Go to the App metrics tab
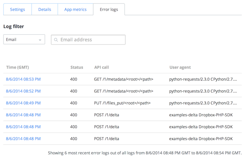The width and height of the screenshot is (252, 156). pos(75,9)
